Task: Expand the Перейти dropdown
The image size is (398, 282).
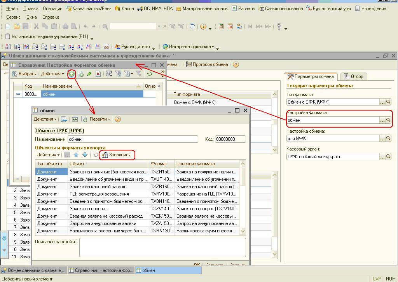Action: tap(99, 119)
